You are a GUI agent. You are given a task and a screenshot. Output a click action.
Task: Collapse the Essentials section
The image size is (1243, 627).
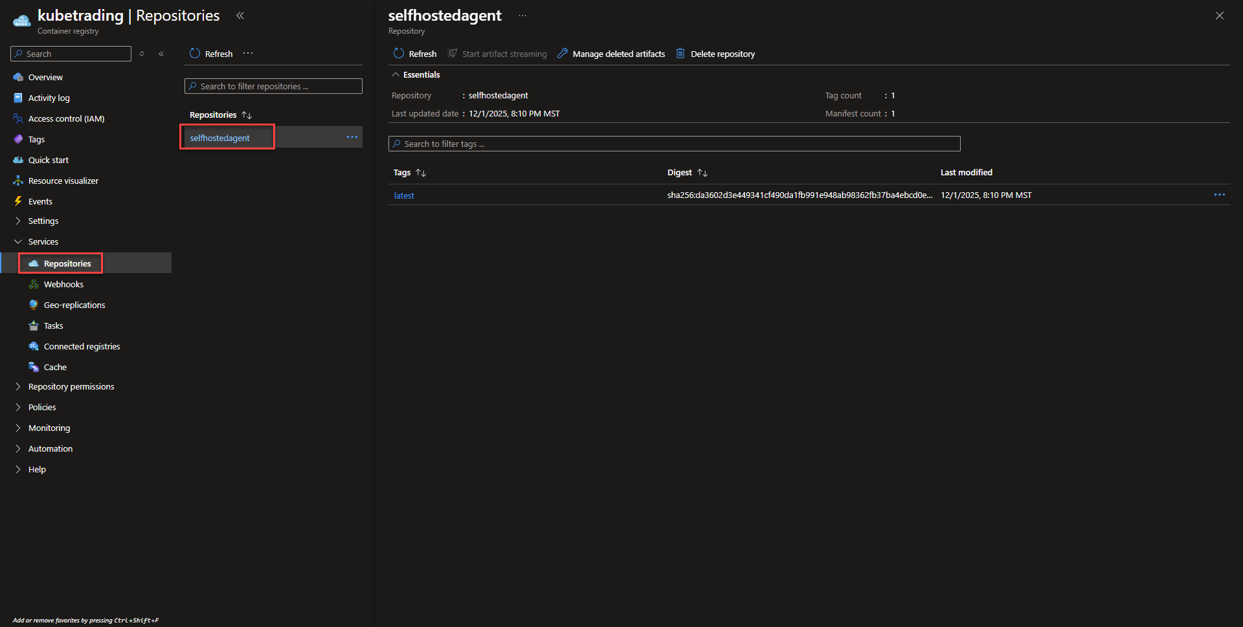click(396, 75)
